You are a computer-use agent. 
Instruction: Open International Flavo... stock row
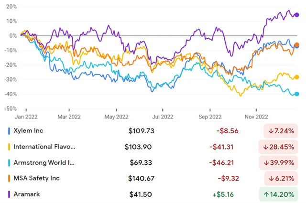[x=44, y=146]
